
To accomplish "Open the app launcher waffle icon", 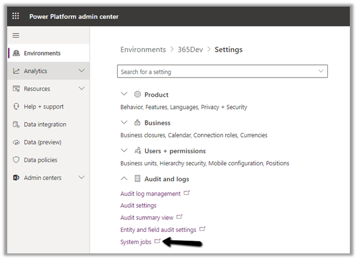I will point(16,16).
